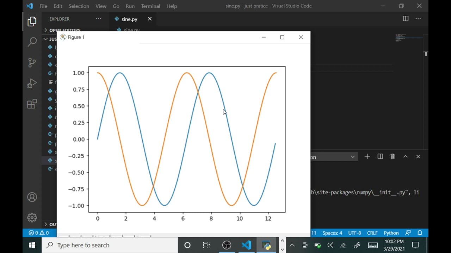
Task: Open the Extensions view
Action: (x=32, y=104)
